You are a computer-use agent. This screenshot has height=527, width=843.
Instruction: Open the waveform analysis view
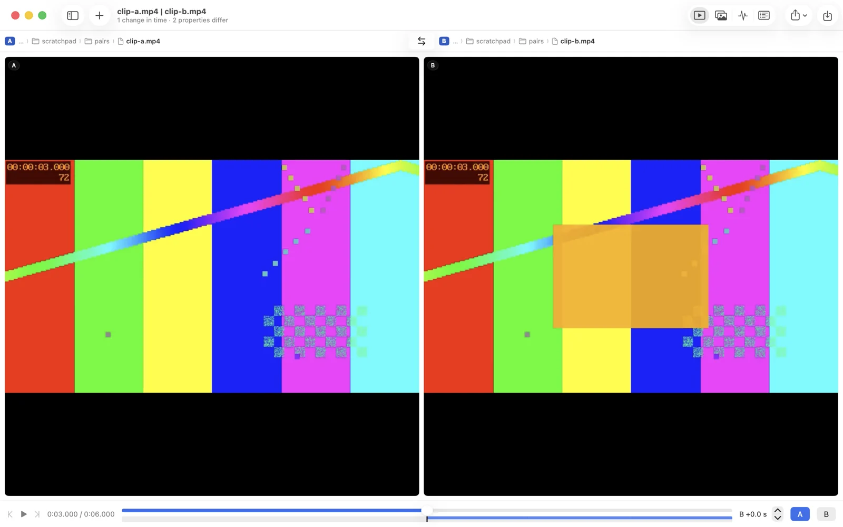(742, 15)
